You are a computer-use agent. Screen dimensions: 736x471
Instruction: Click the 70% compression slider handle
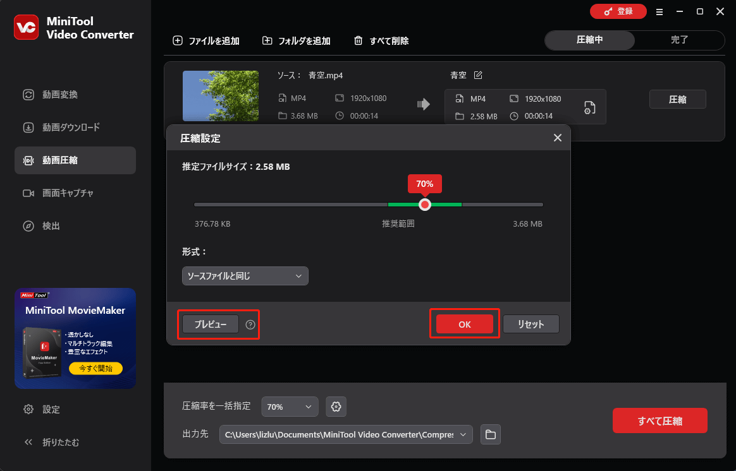(x=425, y=205)
